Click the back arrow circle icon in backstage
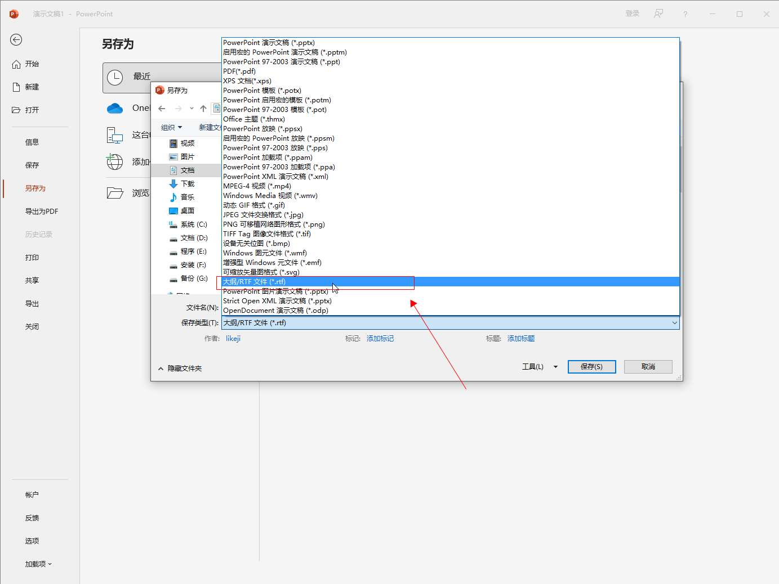The image size is (779, 584). [16, 39]
